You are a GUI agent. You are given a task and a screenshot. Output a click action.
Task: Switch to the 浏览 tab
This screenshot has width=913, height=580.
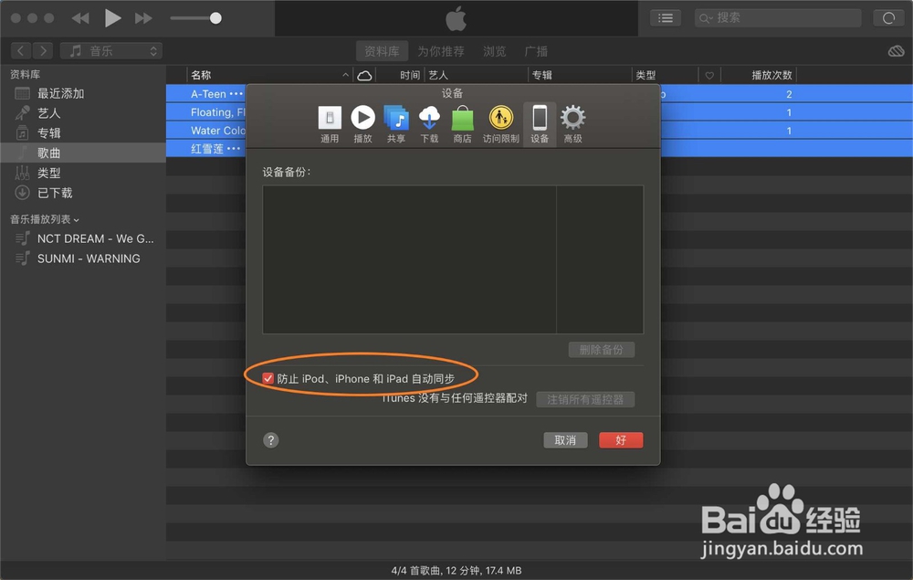(494, 51)
